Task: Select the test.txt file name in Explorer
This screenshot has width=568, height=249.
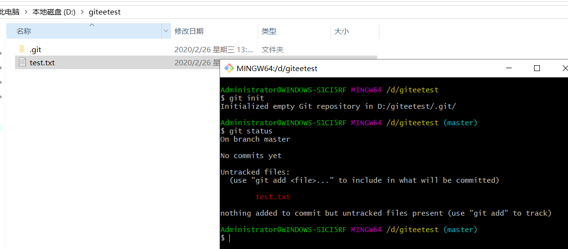Action: [x=42, y=62]
